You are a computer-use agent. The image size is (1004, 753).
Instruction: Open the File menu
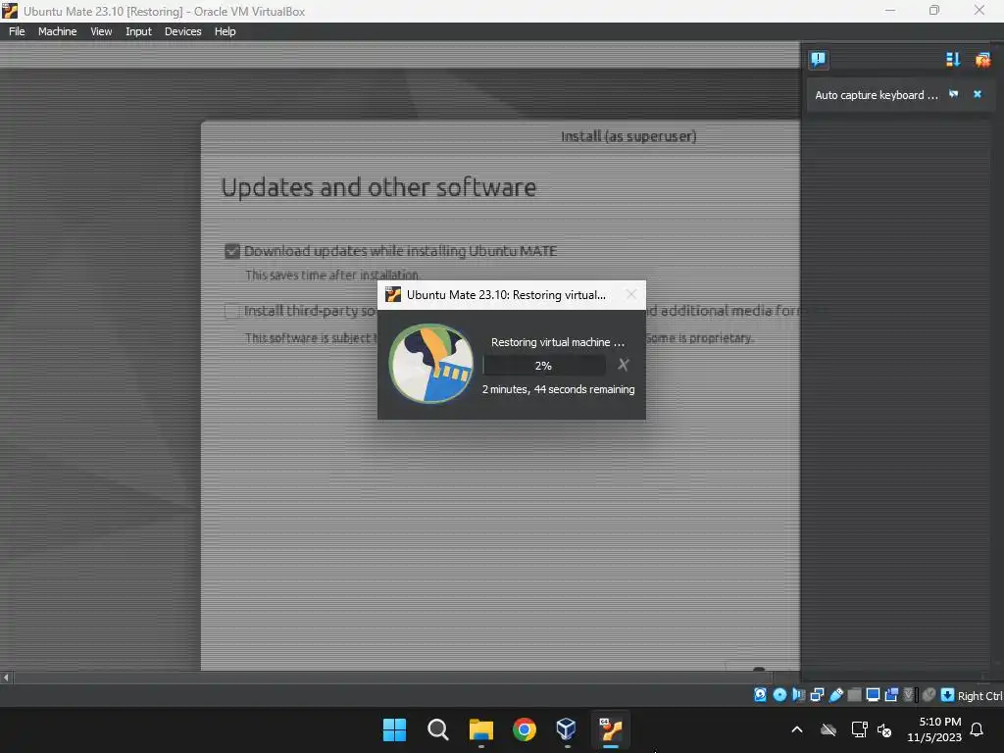pyautogui.click(x=17, y=31)
